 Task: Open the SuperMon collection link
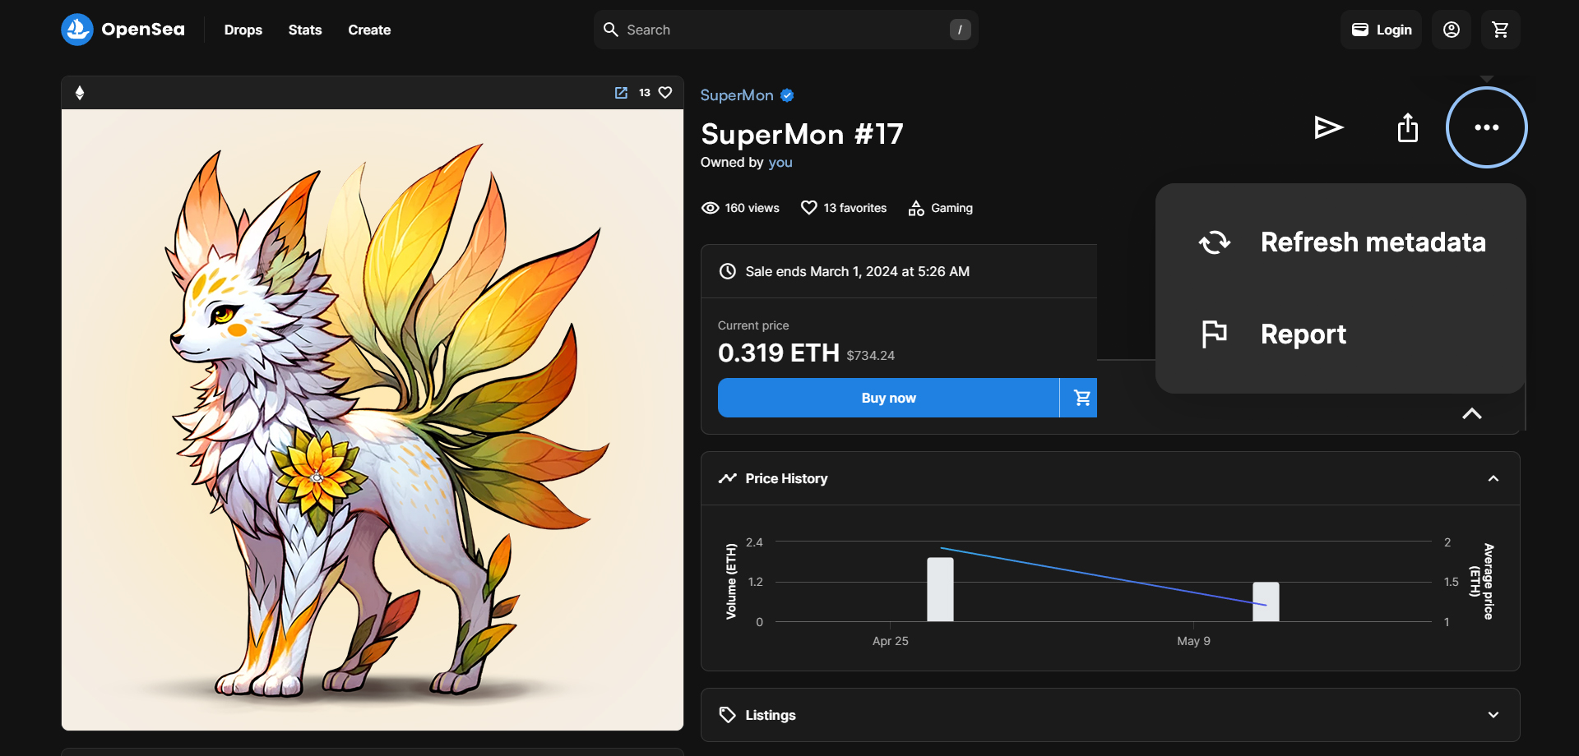(736, 95)
